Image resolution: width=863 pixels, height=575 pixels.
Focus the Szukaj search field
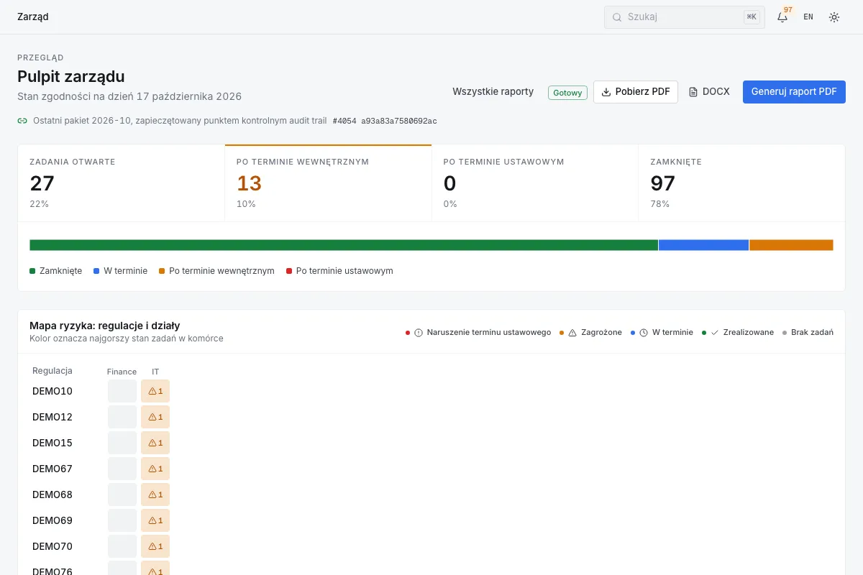[684, 17]
